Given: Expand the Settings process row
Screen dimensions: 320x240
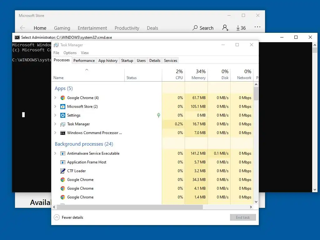Looking at the screenshot, I should tap(55, 115).
